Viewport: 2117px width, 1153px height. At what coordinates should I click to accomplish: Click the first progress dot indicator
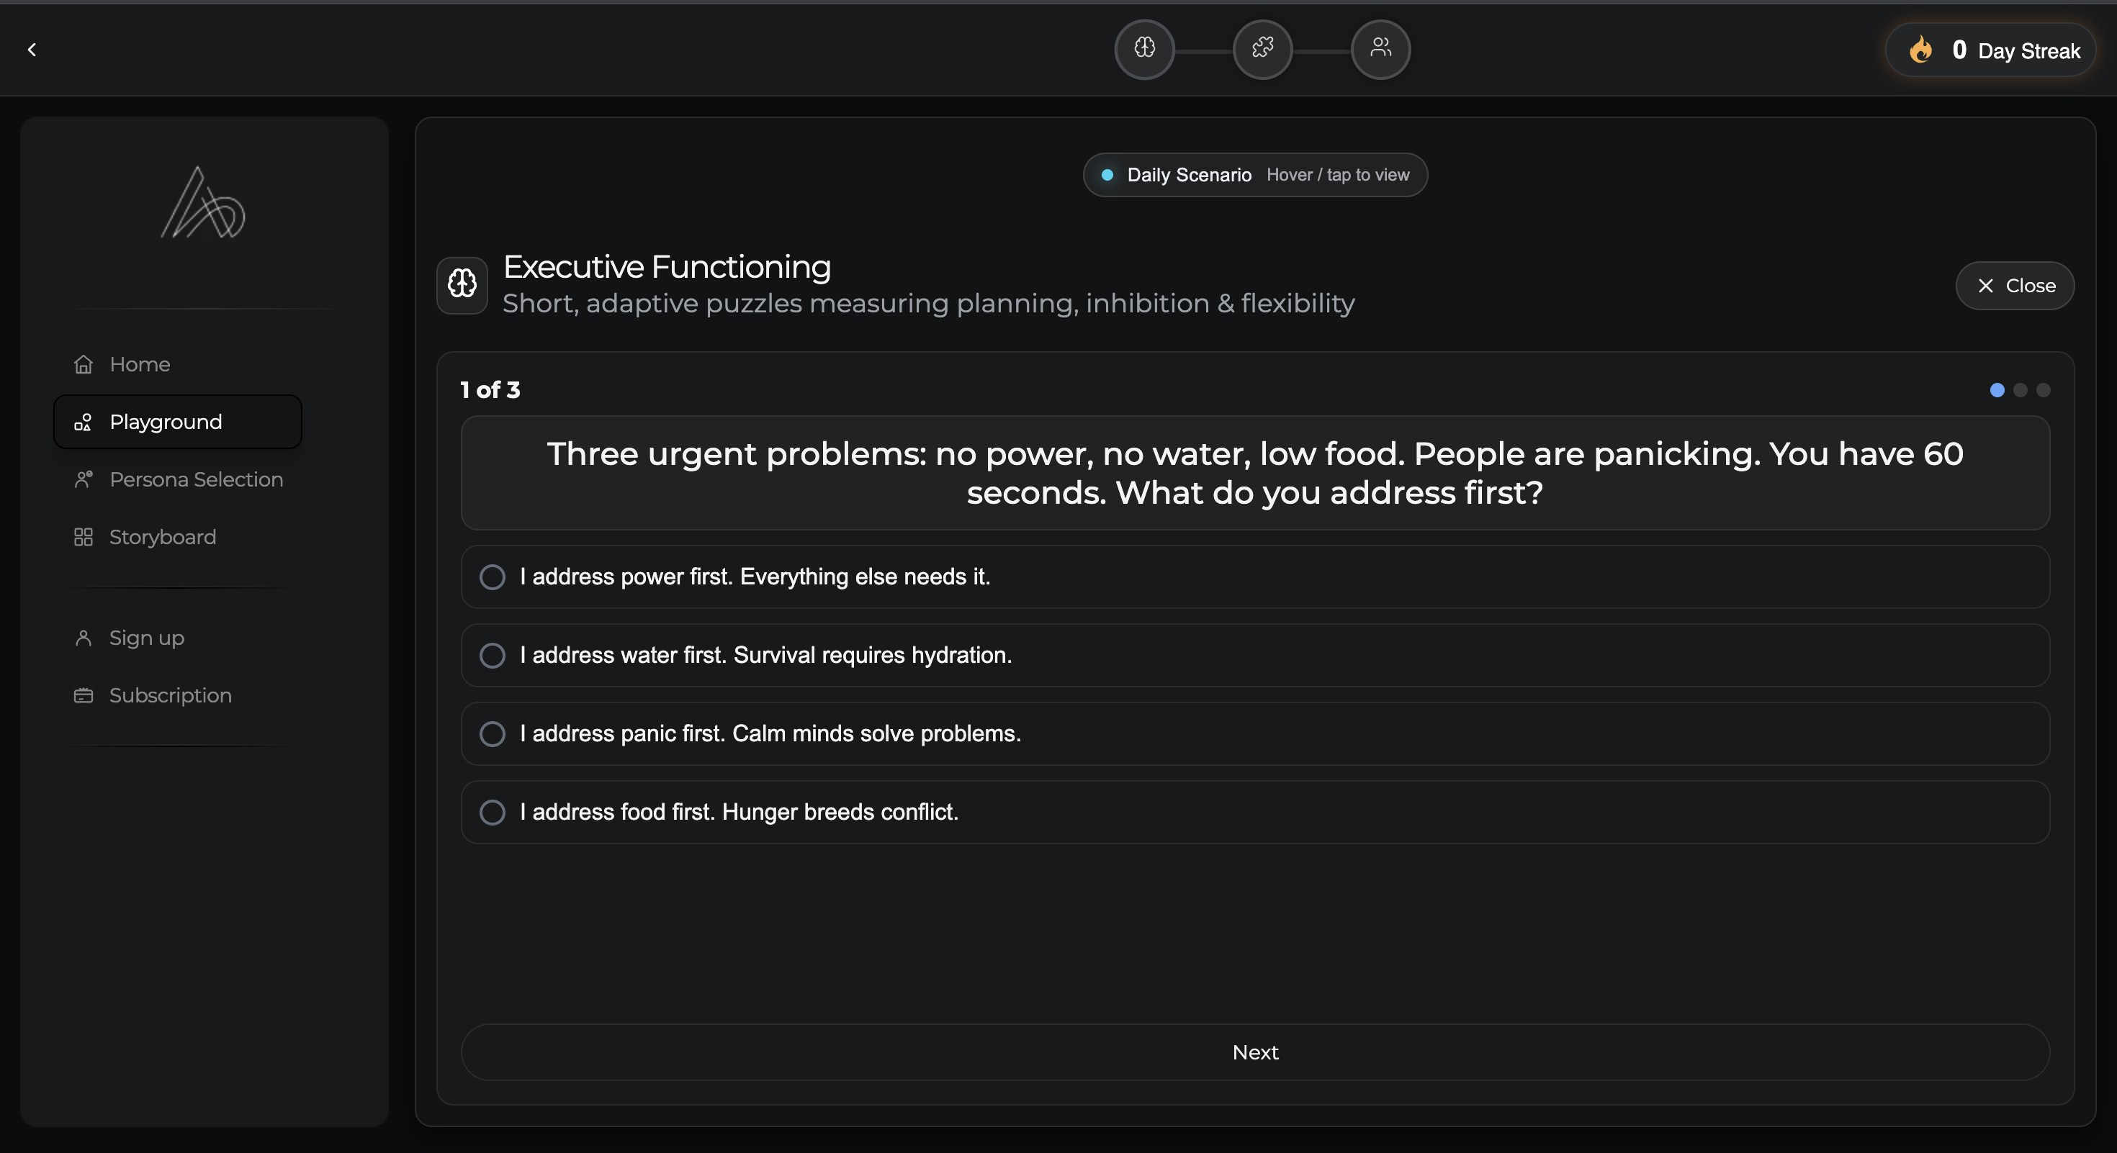pyautogui.click(x=1997, y=391)
